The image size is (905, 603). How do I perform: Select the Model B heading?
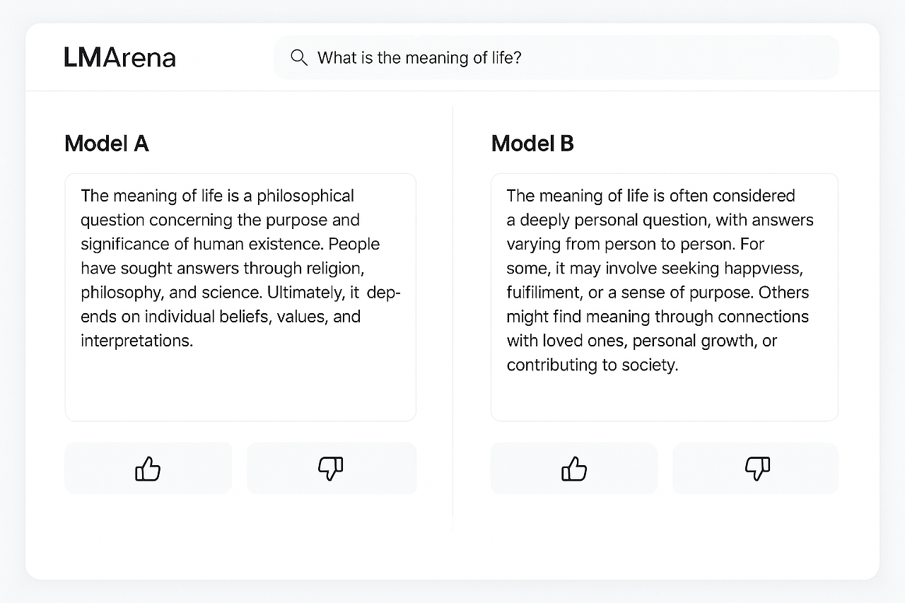pyautogui.click(x=532, y=144)
